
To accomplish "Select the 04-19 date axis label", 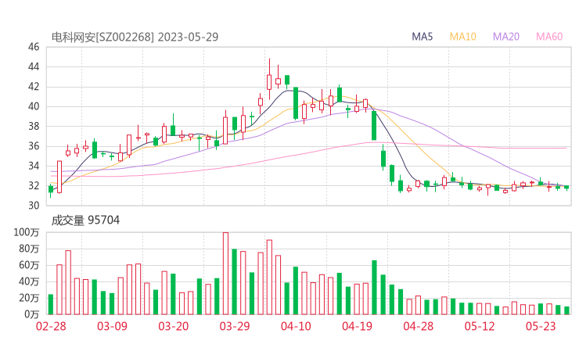I will point(357,326).
